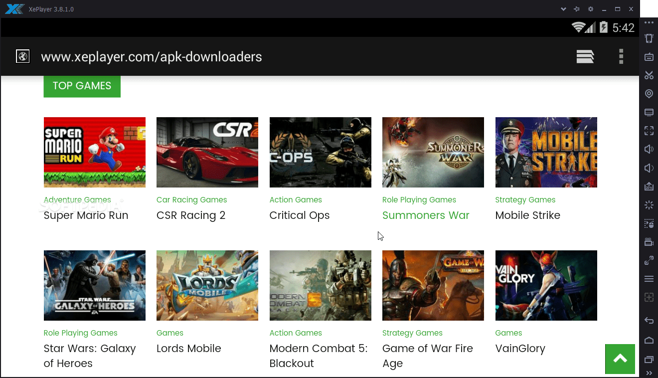Open the VainGlory thumbnail image

click(x=546, y=285)
